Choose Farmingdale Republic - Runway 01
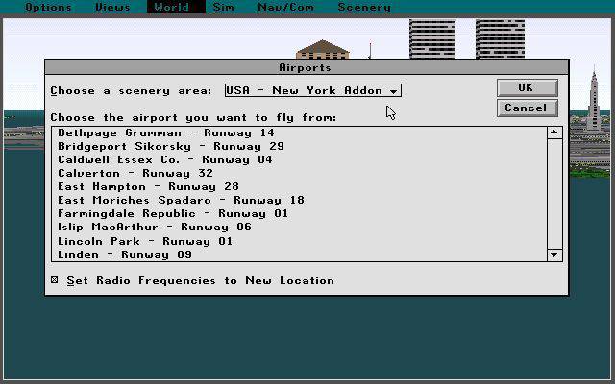The height and width of the screenshot is (384, 615). coord(173,213)
